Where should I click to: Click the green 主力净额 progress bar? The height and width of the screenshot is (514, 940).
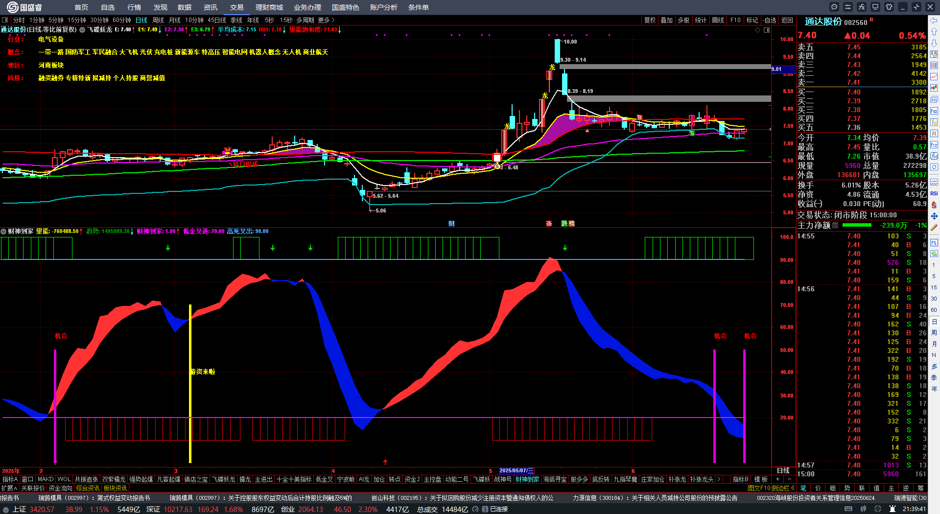857,225
